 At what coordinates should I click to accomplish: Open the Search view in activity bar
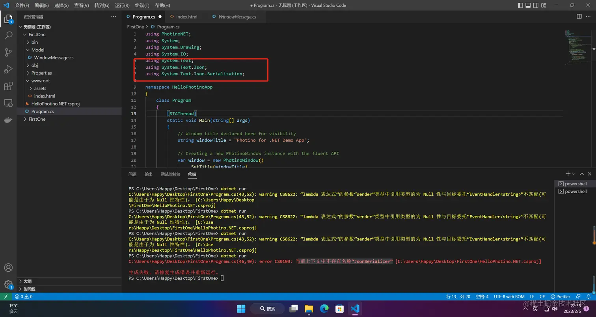[8, 36]
